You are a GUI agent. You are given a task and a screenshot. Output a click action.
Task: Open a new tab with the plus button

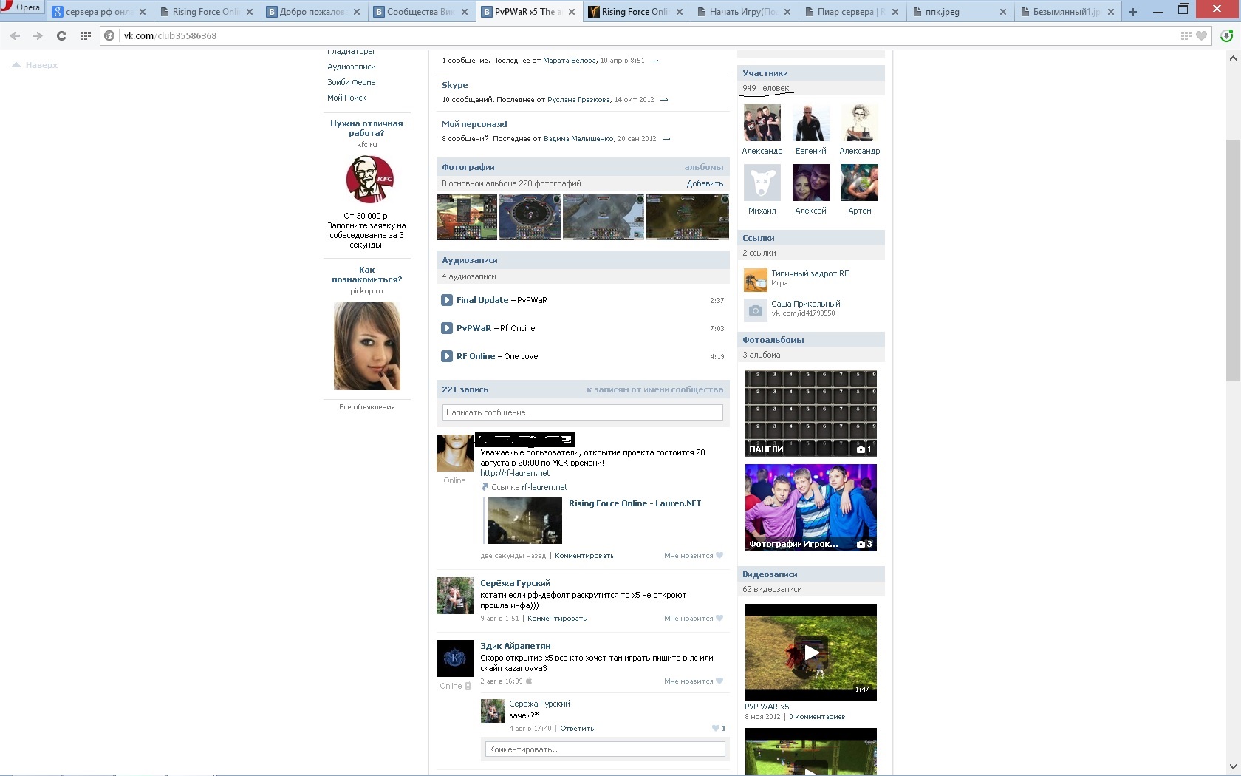(1133, 12)
